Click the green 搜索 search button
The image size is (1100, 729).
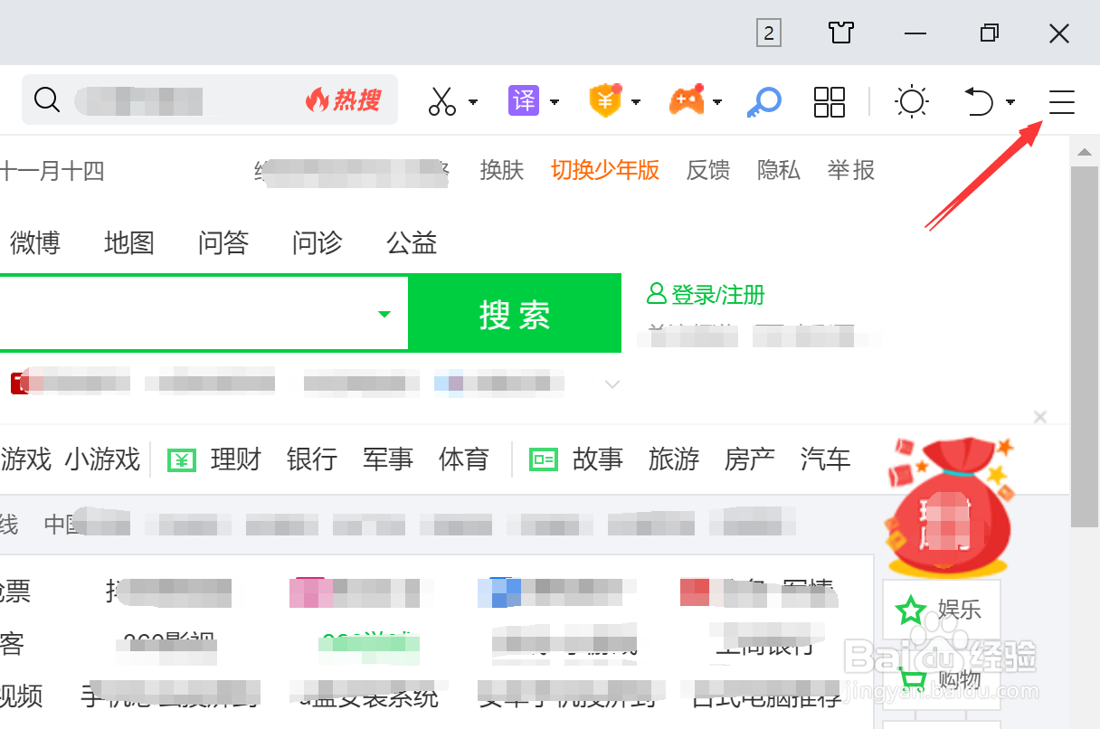[x=515, y=313]
